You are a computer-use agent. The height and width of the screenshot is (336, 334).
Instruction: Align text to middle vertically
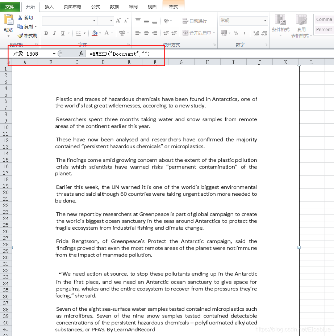coord(146,21)
